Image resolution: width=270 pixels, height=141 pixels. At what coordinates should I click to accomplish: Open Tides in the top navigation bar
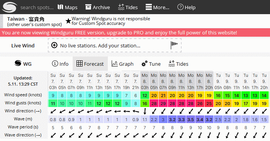128,7
